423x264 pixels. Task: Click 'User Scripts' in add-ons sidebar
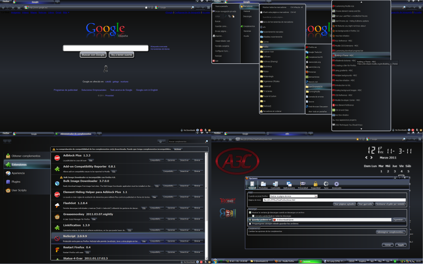click(27, 190)
